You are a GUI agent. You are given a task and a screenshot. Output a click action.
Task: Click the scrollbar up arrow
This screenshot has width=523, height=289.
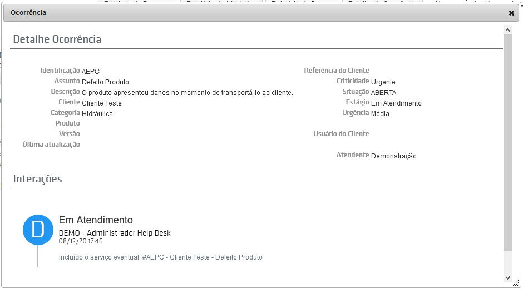(507, 31)
